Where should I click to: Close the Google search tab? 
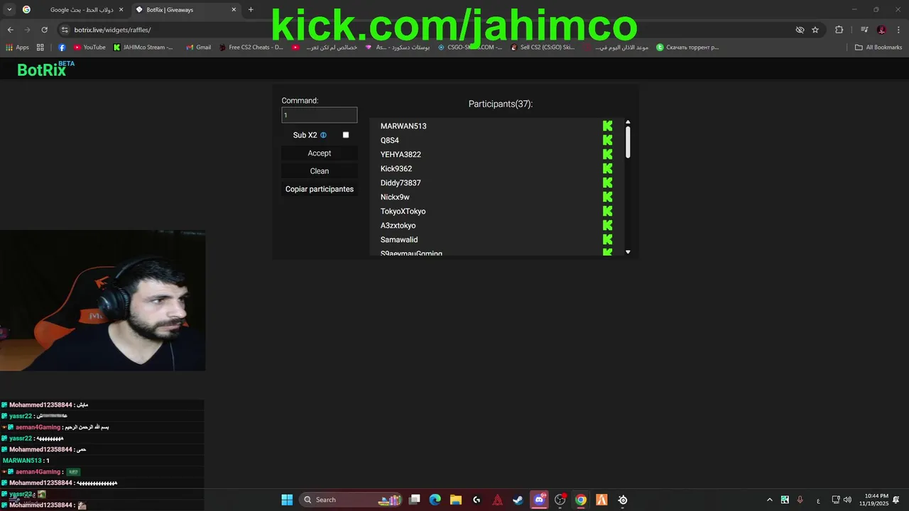[x=120, y=10]
